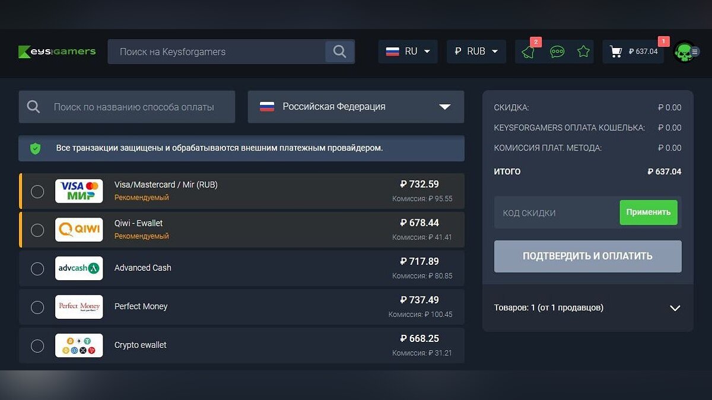Click the Подтвердить и оплатить button
The width and height of the screenshot is (712, 400).
click(587, 256)
